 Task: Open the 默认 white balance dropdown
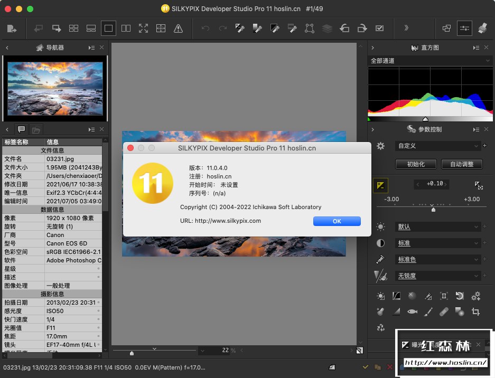coord(438,227)
